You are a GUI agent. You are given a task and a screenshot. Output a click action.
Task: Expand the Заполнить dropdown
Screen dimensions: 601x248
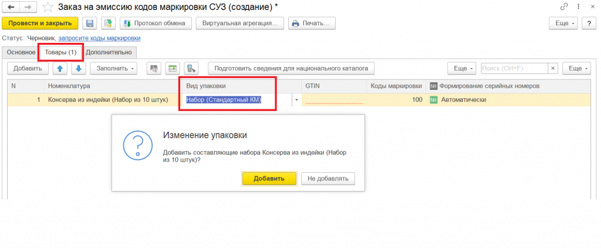click(114, 68)
